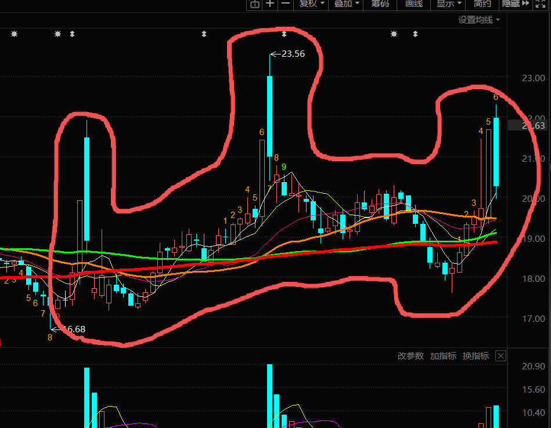Click the 10.40 volume axis label

534,412
